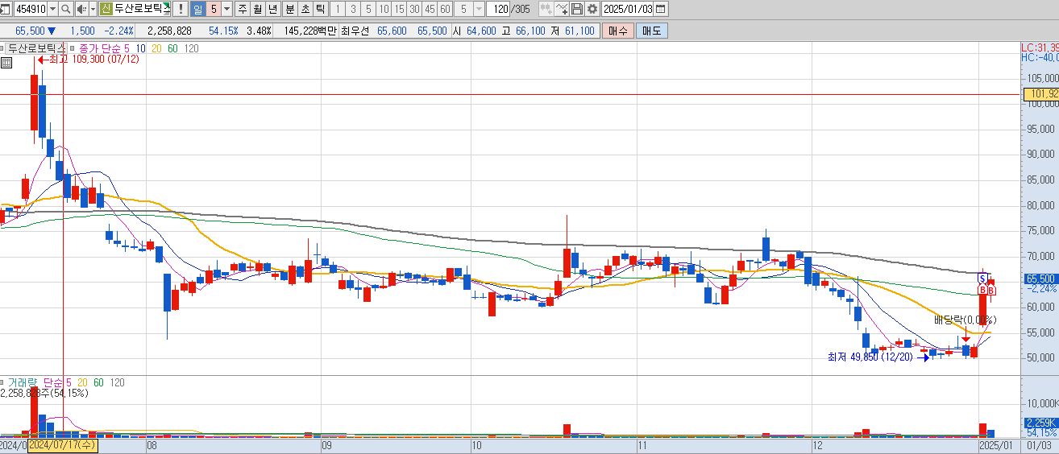Click the 최고 109,300 (07/12) high marker
This screenshot has height=454, width=1059.
coord(89,60)
